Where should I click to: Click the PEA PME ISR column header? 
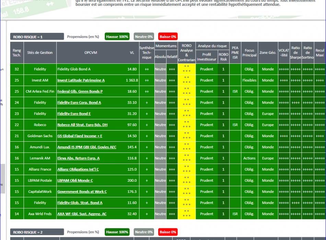(235, 52)
